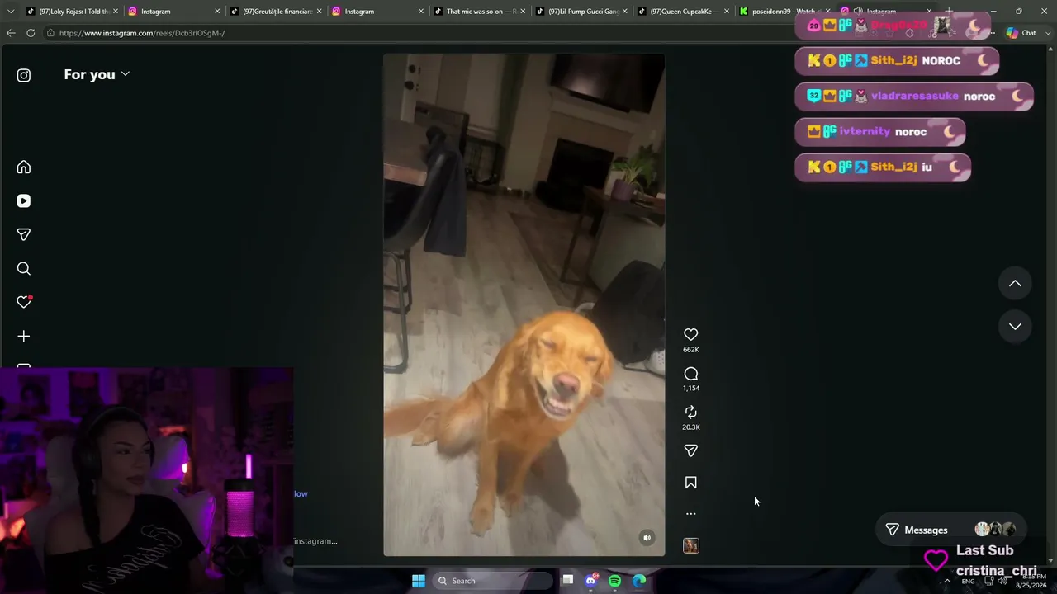This screenshot has height=594, width=1057.
Task: Click the browser address bar URL
Action: click(x=142, y=33)
